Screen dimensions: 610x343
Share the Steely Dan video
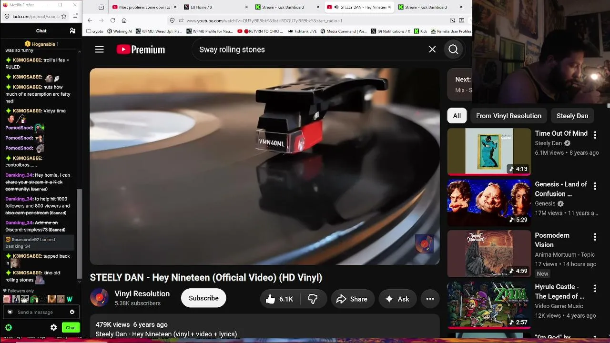coord(352,299)
